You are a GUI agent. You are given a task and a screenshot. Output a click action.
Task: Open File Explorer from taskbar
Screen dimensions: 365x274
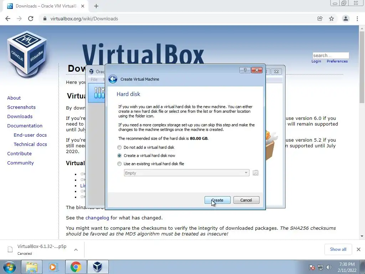pos(32,267)
